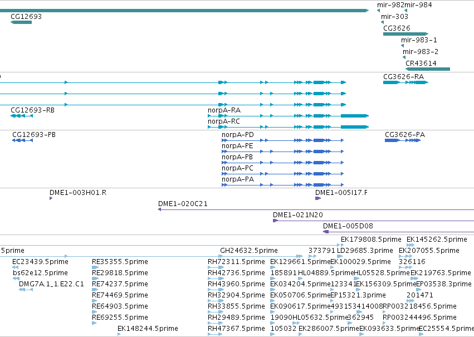Screen dimensions: 474x337
Task: Select the DME1-020C21 label
Action: click(183, 204)
